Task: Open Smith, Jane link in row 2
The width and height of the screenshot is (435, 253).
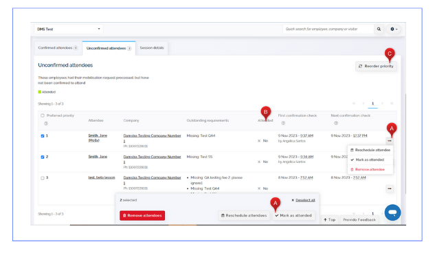Action: pos(98,157)
